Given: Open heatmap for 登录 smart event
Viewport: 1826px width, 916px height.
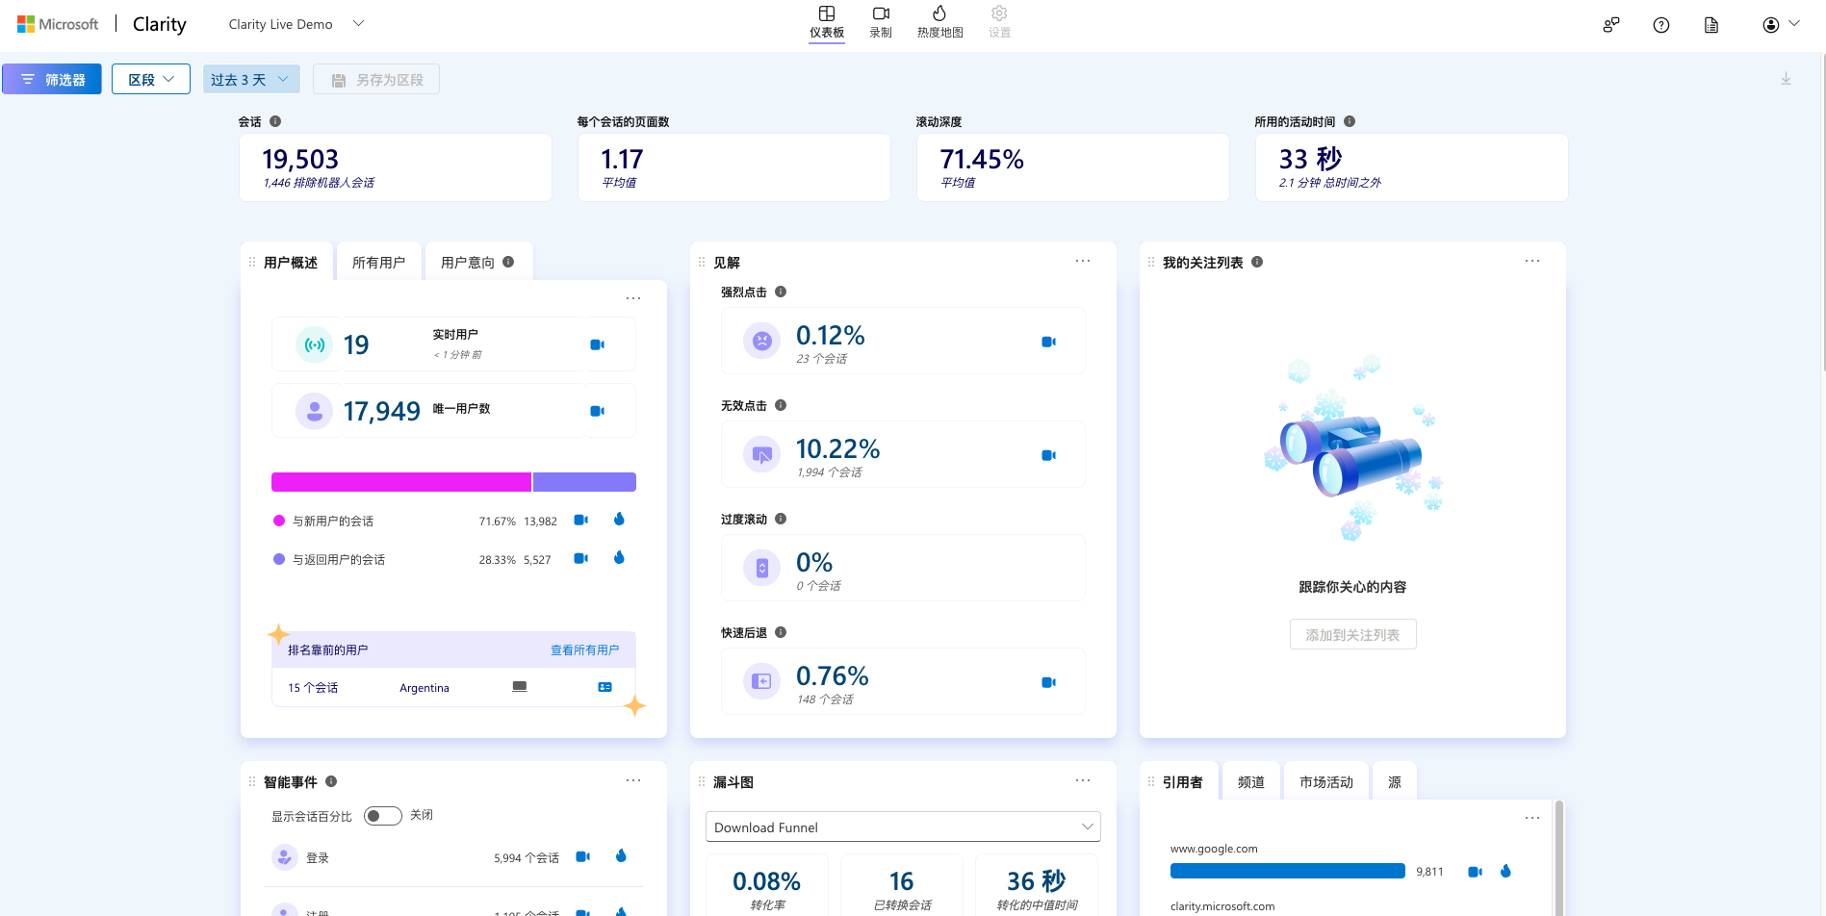Looking at the screenshot, I should [621, 856].
